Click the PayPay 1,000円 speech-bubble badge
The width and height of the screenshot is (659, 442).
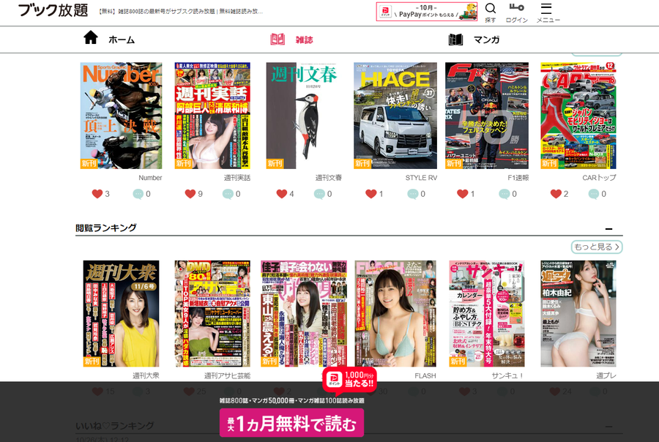tap(349, 380)
